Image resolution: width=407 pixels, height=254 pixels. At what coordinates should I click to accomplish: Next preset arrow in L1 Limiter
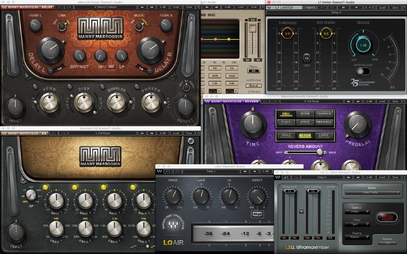tap(356, 7)
